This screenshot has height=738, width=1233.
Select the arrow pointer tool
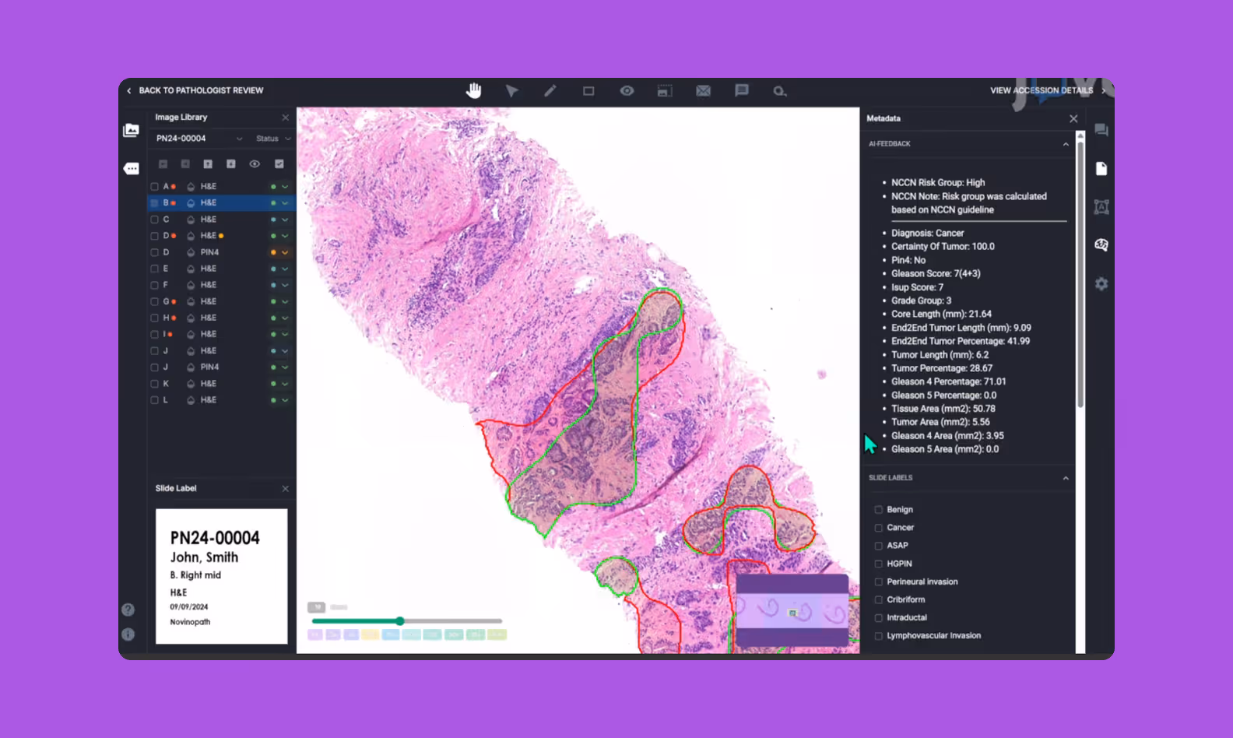click(511, 91)
